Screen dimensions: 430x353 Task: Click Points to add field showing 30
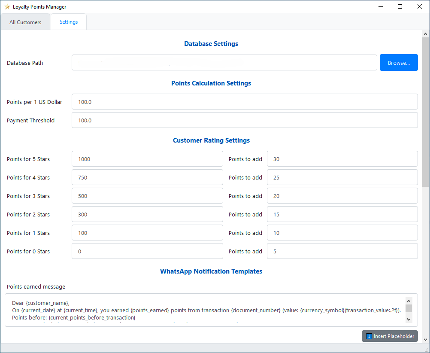tap(342, 159)
